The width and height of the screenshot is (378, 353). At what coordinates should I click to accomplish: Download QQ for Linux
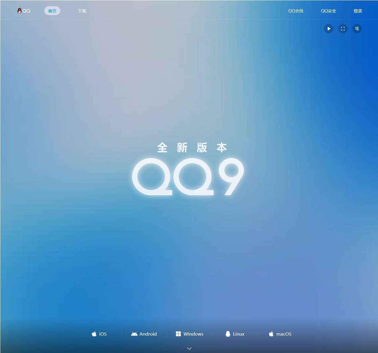pyautogui.click(x=235, y=334)
